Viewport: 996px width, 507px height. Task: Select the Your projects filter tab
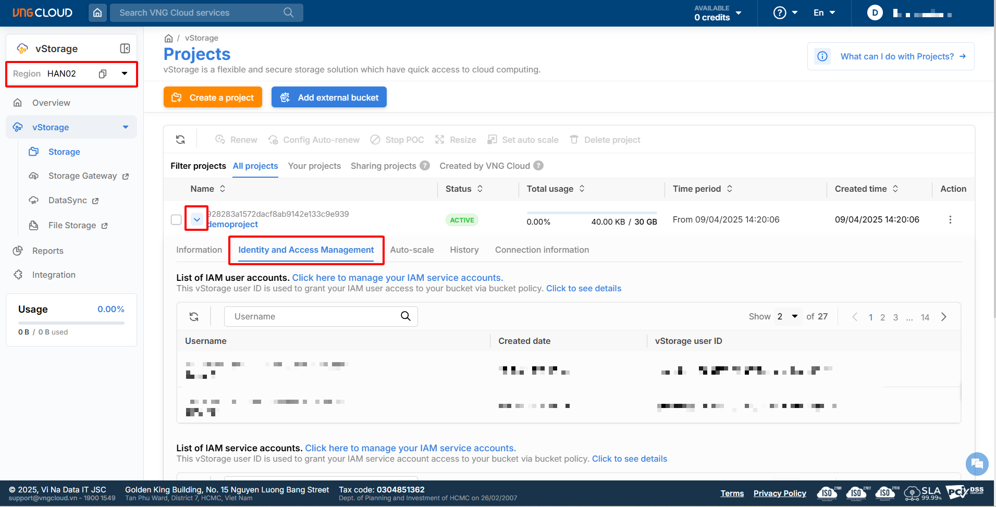(314, 166)
